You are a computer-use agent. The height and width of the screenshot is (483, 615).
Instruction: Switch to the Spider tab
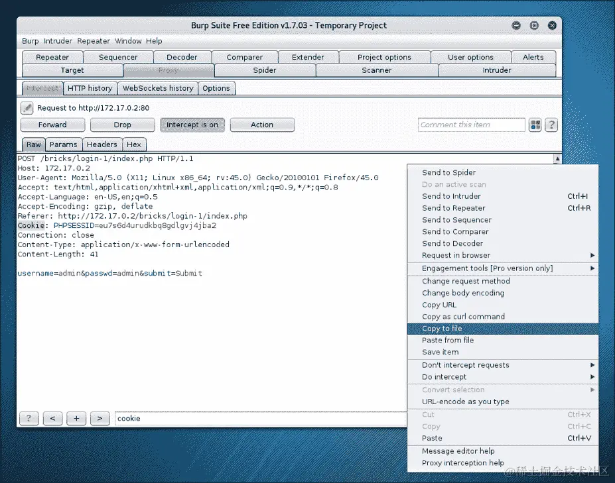(265, 70)
